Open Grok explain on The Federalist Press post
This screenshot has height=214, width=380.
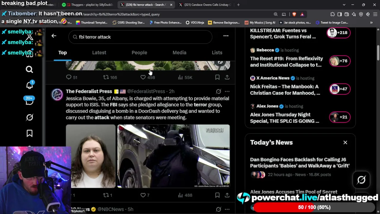click(218, 91)
